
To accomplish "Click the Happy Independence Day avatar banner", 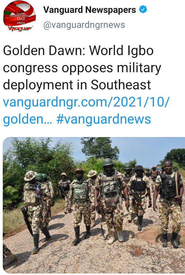I will (x=20, y=18).
